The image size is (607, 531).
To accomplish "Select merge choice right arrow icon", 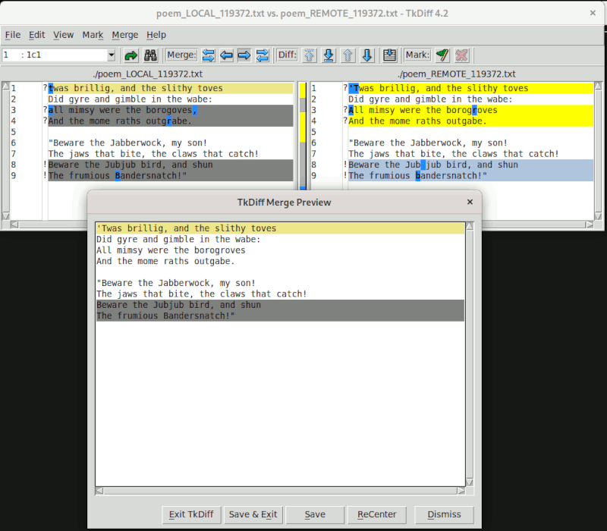I will pyautogui.click(x=244, y=55).
